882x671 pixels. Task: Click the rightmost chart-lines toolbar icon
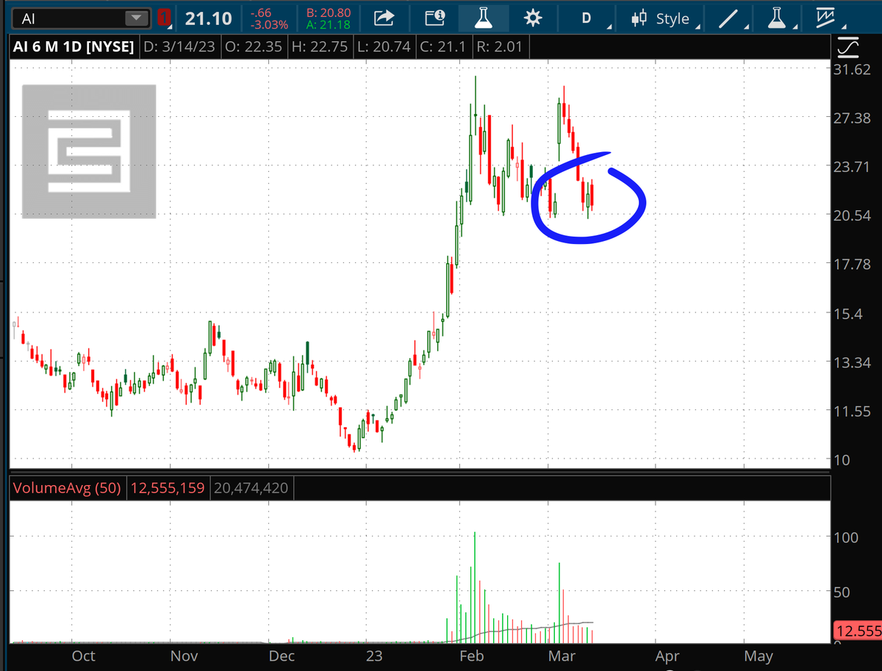[x=828, y=18]
